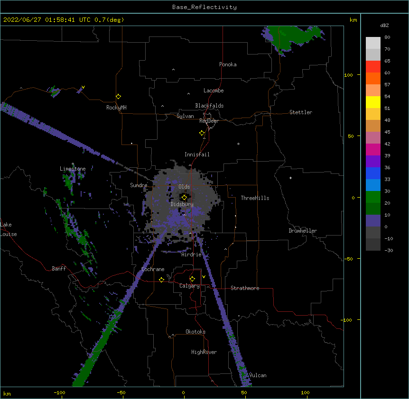409x399 pixels.
Task: Click the Banff label
Action: 59,269
